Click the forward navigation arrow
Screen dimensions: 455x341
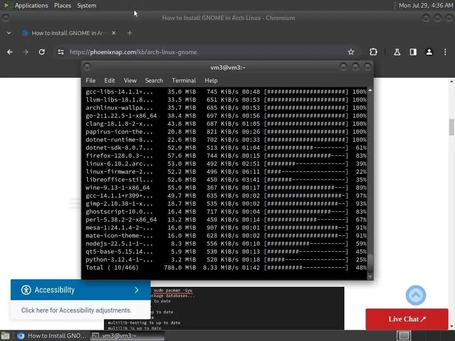(x=26, y=52)
